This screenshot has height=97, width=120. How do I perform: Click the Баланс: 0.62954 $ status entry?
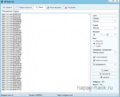tap(36, 95)
